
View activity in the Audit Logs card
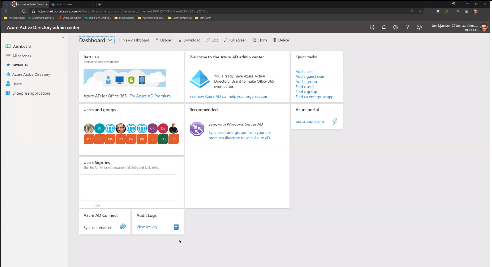coord(147,227)
